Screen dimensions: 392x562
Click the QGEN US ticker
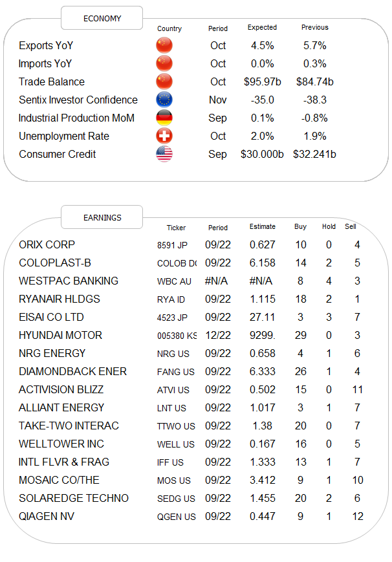(x=177, y=517)
